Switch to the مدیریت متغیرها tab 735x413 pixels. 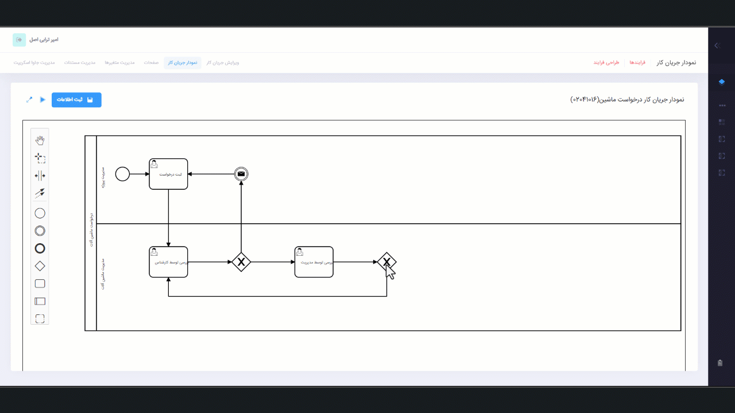coord(119,63)
